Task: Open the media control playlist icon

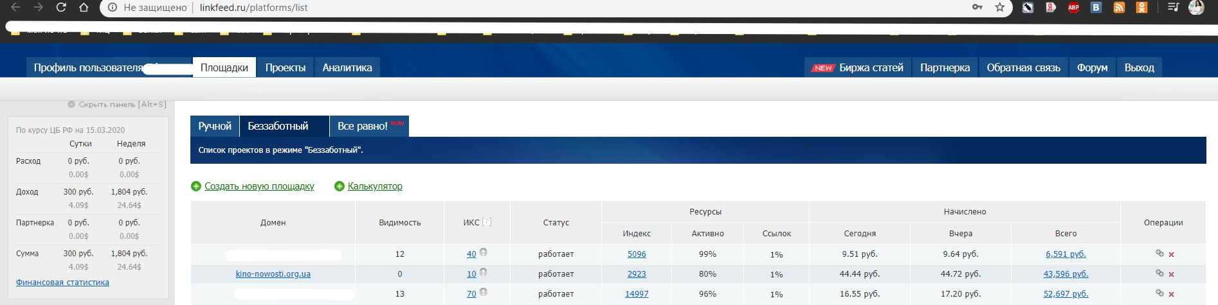Action: 1173,8
